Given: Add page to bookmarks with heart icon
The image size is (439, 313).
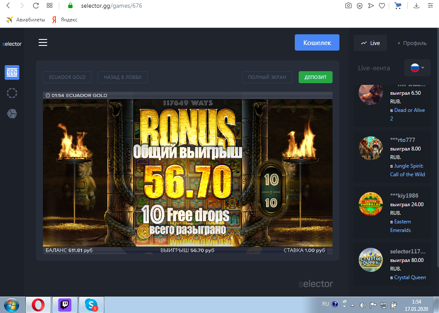Looking at the screenshot, I should pos(382,6).
